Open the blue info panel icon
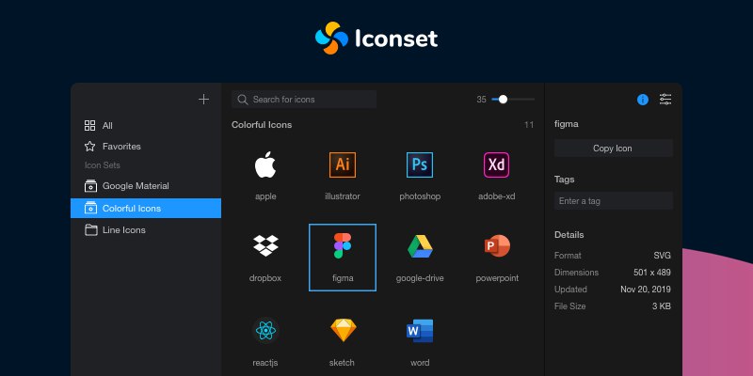The width and height of the screenshot is (753, 376). (x=643, y=100)
